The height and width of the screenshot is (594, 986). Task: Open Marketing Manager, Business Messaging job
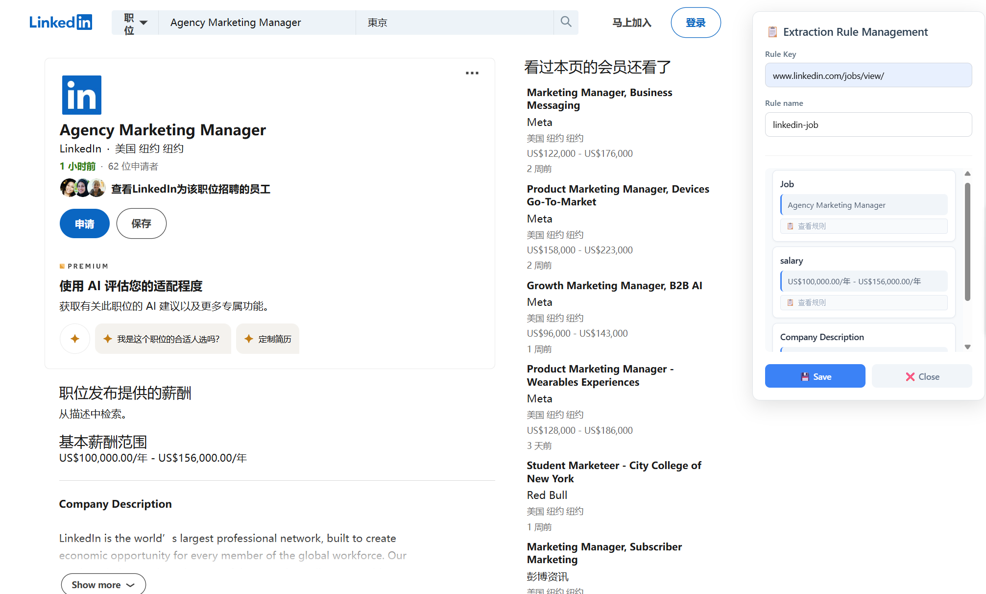pyautogui.click(x=600, y=99)
